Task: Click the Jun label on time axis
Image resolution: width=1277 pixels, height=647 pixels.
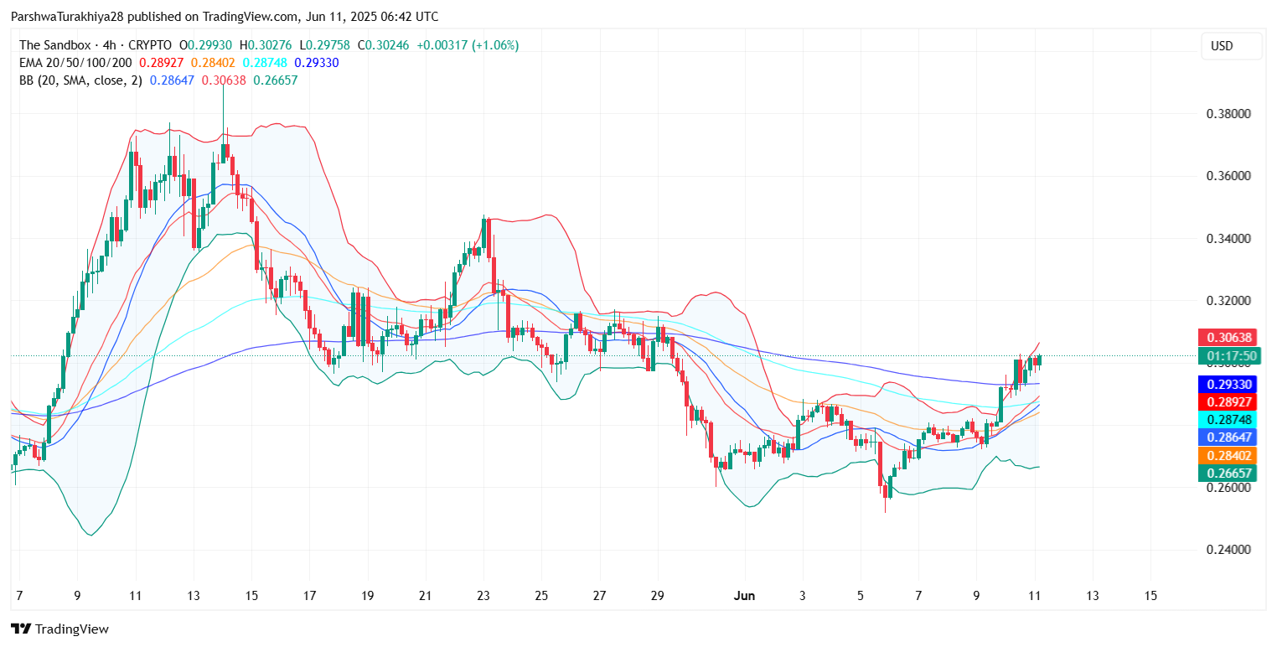Action: [x=744, y=596]
